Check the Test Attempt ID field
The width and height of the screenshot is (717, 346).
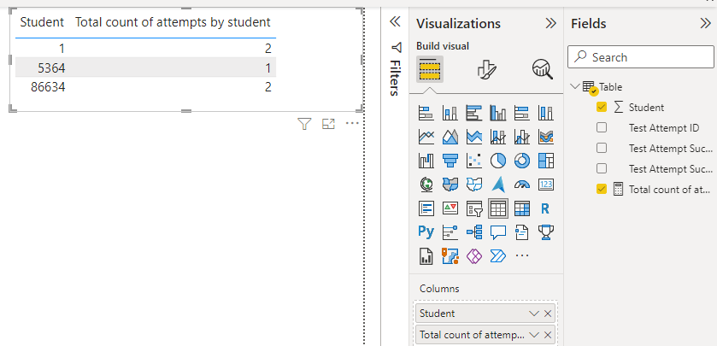[x=602, y=127]
